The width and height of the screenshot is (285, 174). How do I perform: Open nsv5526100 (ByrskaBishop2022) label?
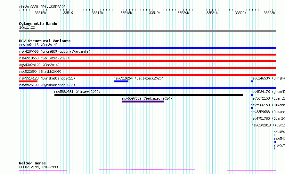pyautogui.click(x=47, y=85)
